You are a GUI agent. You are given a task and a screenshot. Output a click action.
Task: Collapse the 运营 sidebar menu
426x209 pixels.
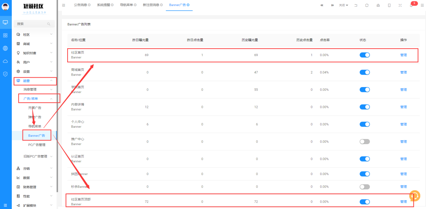tap(35, 81)
